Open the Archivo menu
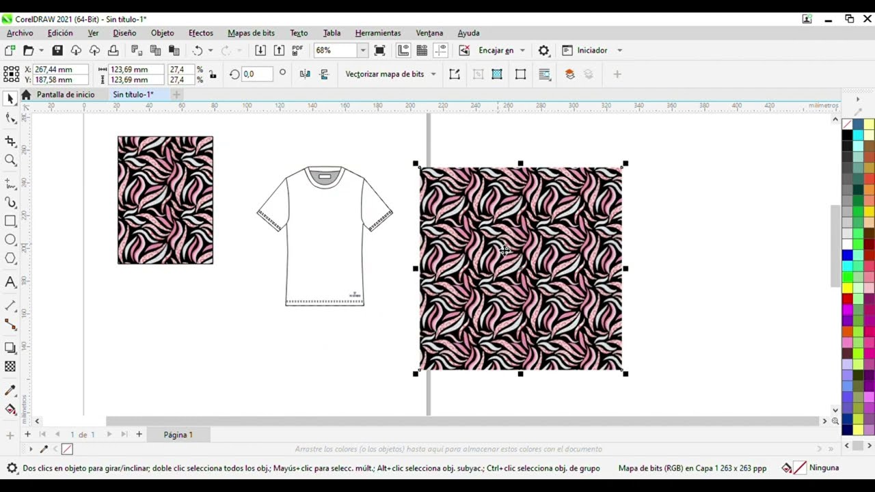Image resolution: width=875 pixels, height=492 pixels. (x=20, y=33)
